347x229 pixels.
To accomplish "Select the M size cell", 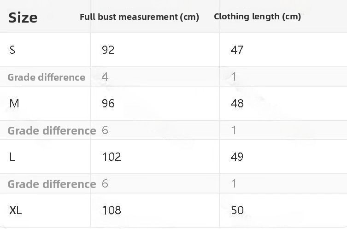I will click(14, 103).
